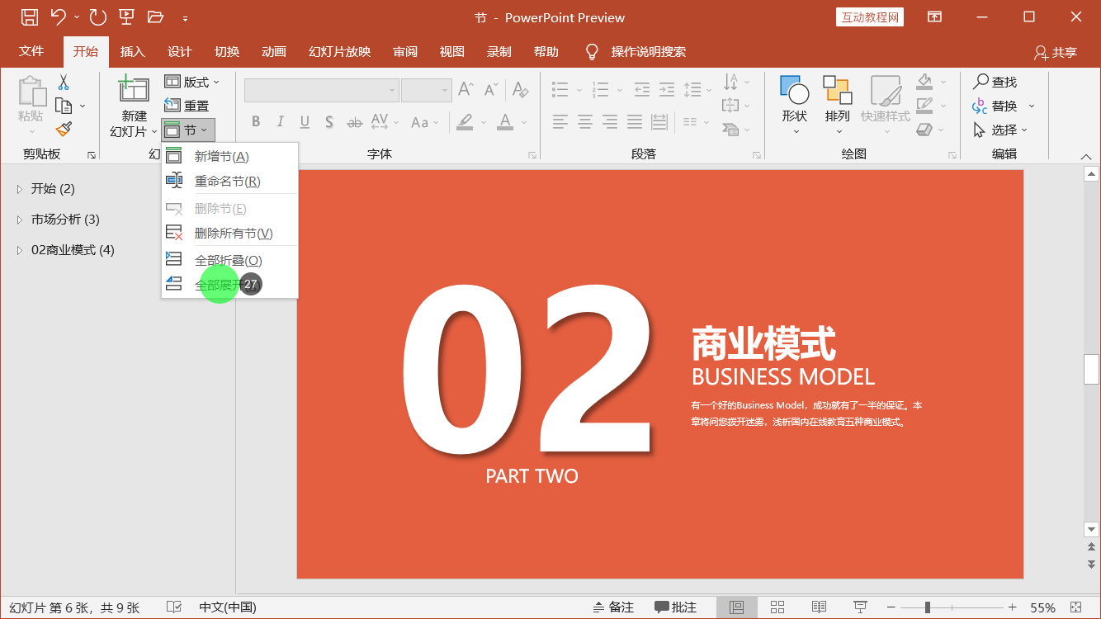
Task: Click spell check icon in status bar
Action: [x=174, y=607]
